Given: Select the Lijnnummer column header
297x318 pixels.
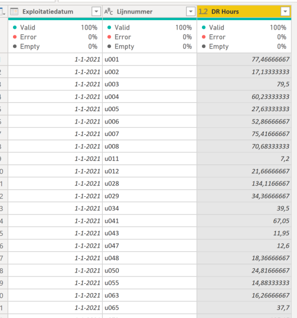Looking at the screenshot, I should (x=149, y=12).
